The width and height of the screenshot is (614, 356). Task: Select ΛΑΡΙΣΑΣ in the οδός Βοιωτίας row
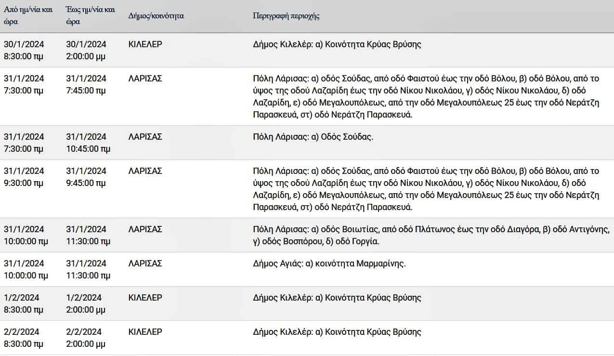[145, 229]
